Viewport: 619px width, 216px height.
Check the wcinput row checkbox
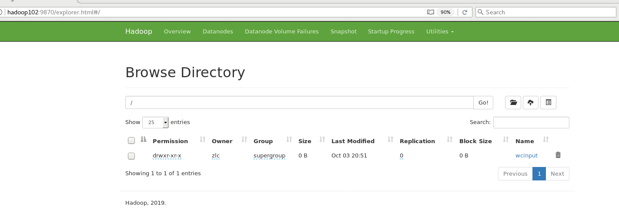point(131,156)
